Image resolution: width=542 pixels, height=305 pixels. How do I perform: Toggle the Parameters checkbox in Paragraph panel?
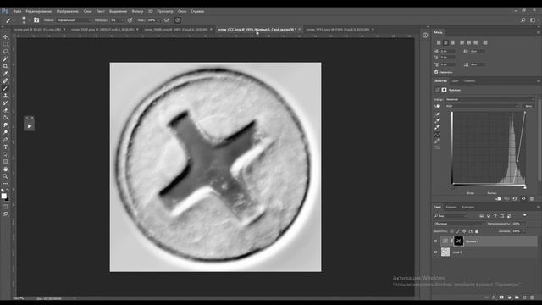[436, 72]
